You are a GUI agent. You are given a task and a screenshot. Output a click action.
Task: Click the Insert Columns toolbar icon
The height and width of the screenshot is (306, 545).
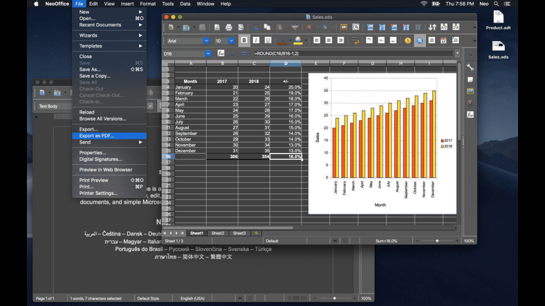tap(382, 27)
